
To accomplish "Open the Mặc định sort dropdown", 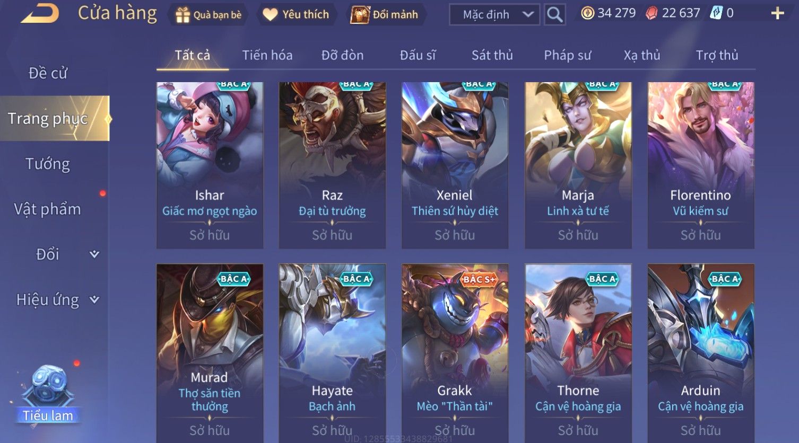I will point(494,14).
